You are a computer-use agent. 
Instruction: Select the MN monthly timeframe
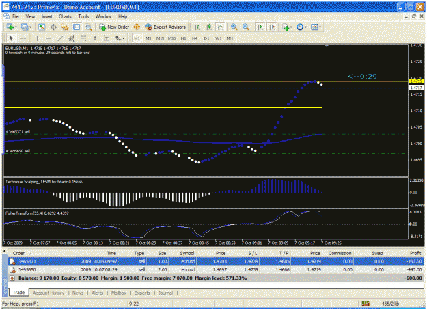pyautogui.click(x=230, y=38)
